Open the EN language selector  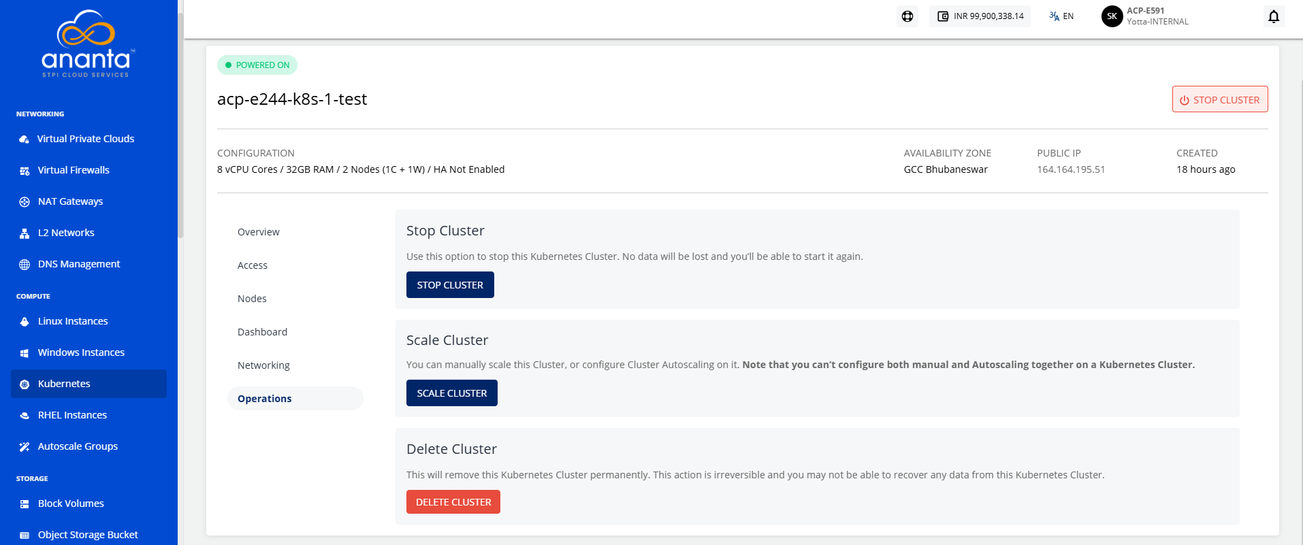[1061, 16]
